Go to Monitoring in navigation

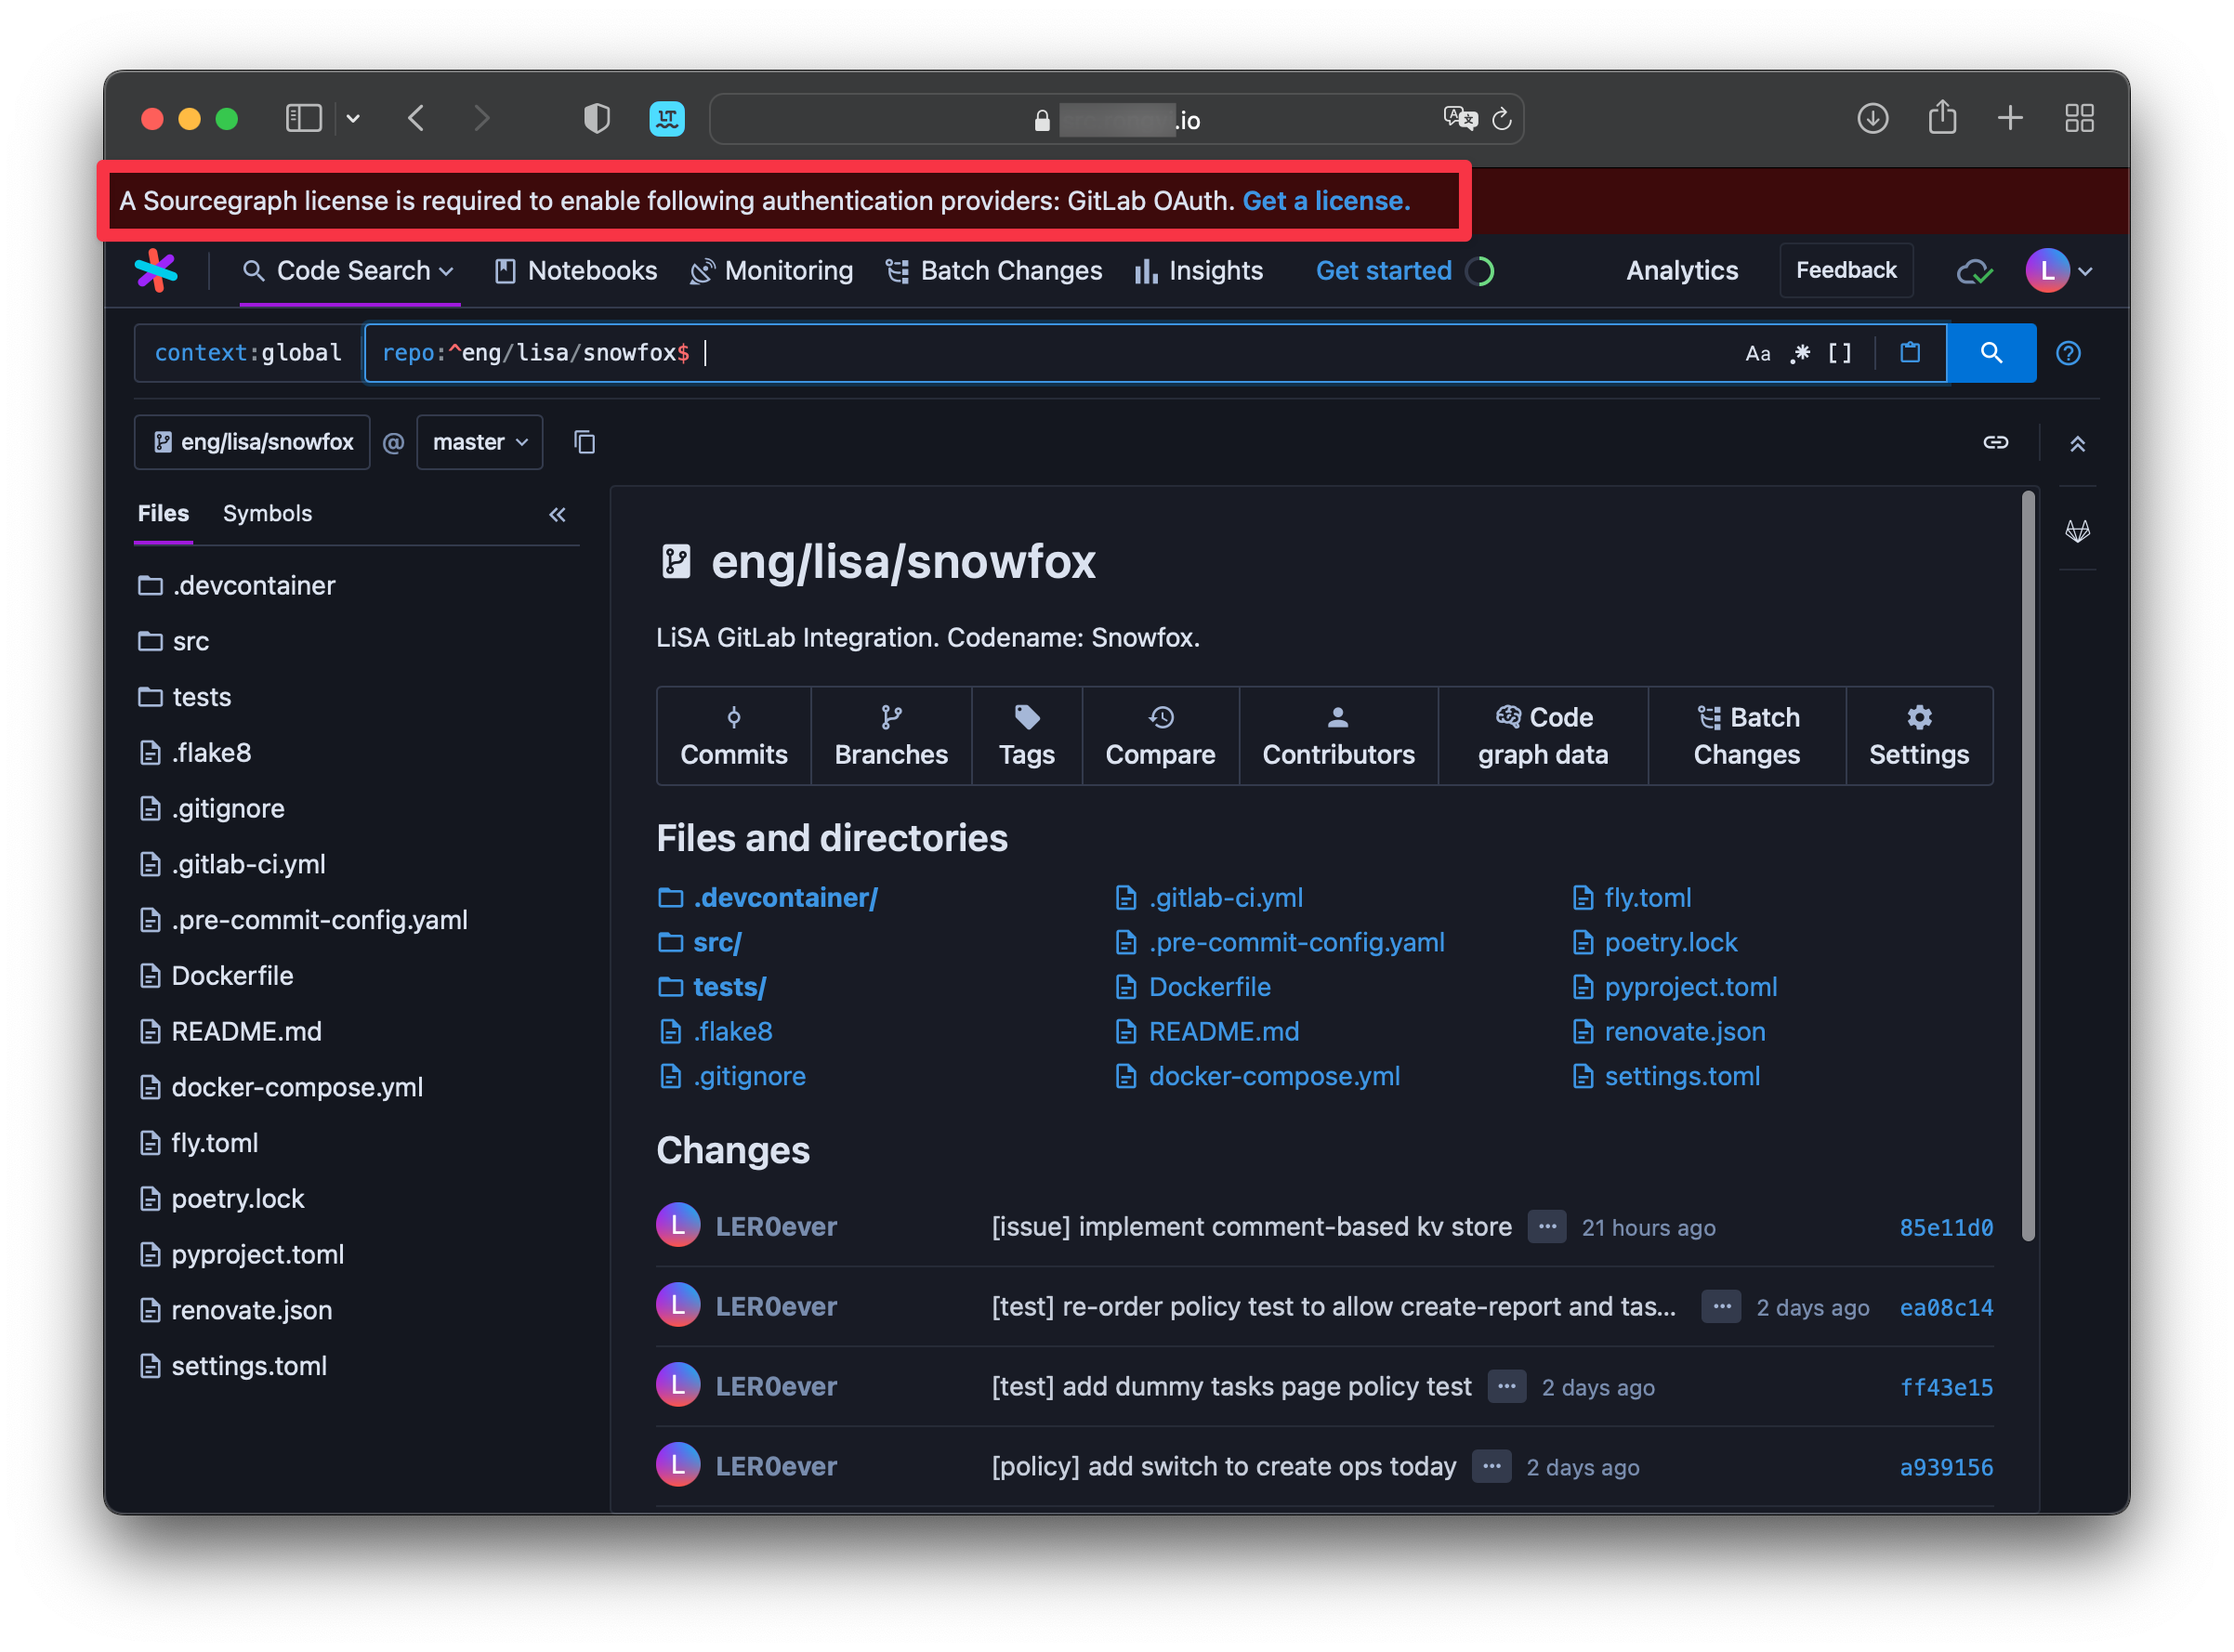click(x=771, y=271)
